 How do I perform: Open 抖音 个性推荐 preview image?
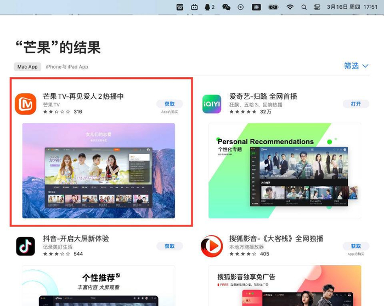point(99,286)
